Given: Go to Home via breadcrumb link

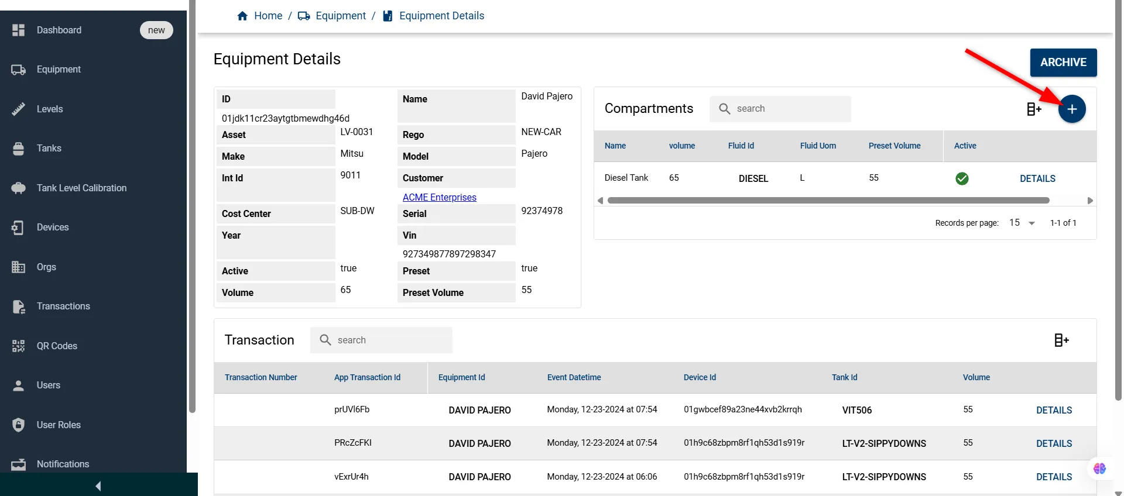Looking at the screenshot, I should click(x=268, y=16).
